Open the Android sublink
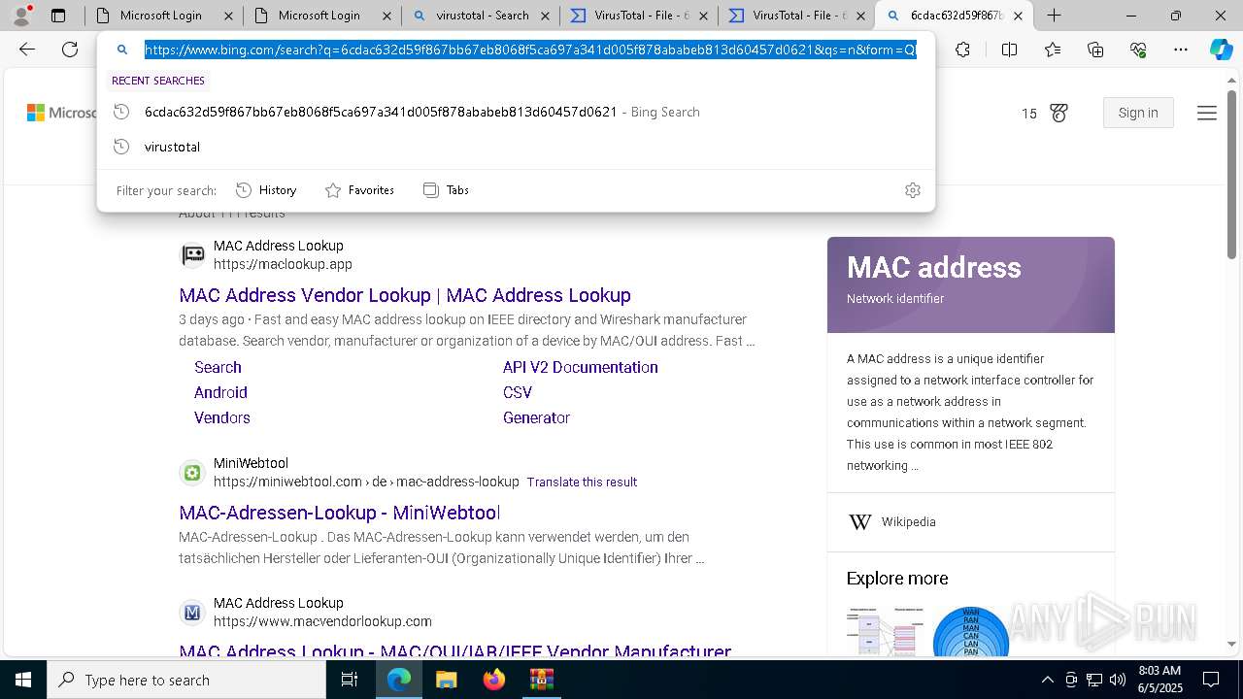 pos(220,392)
